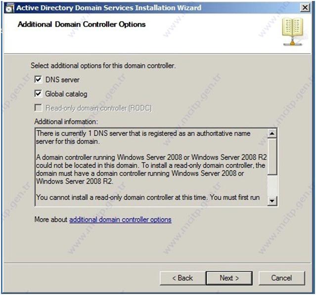This screenshot has width=316, height=295.
Task: Click the 'DNS server' label text
Action: coord(62,79)
